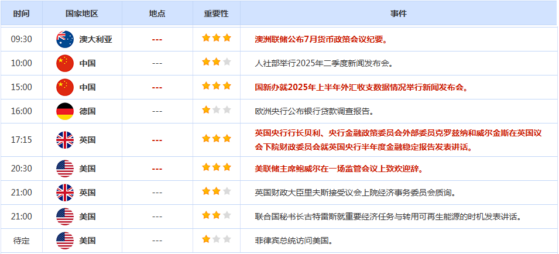Click the red location dashes in the 09:30 row
The height and width of the screenshot is (254, 559).
157,40
